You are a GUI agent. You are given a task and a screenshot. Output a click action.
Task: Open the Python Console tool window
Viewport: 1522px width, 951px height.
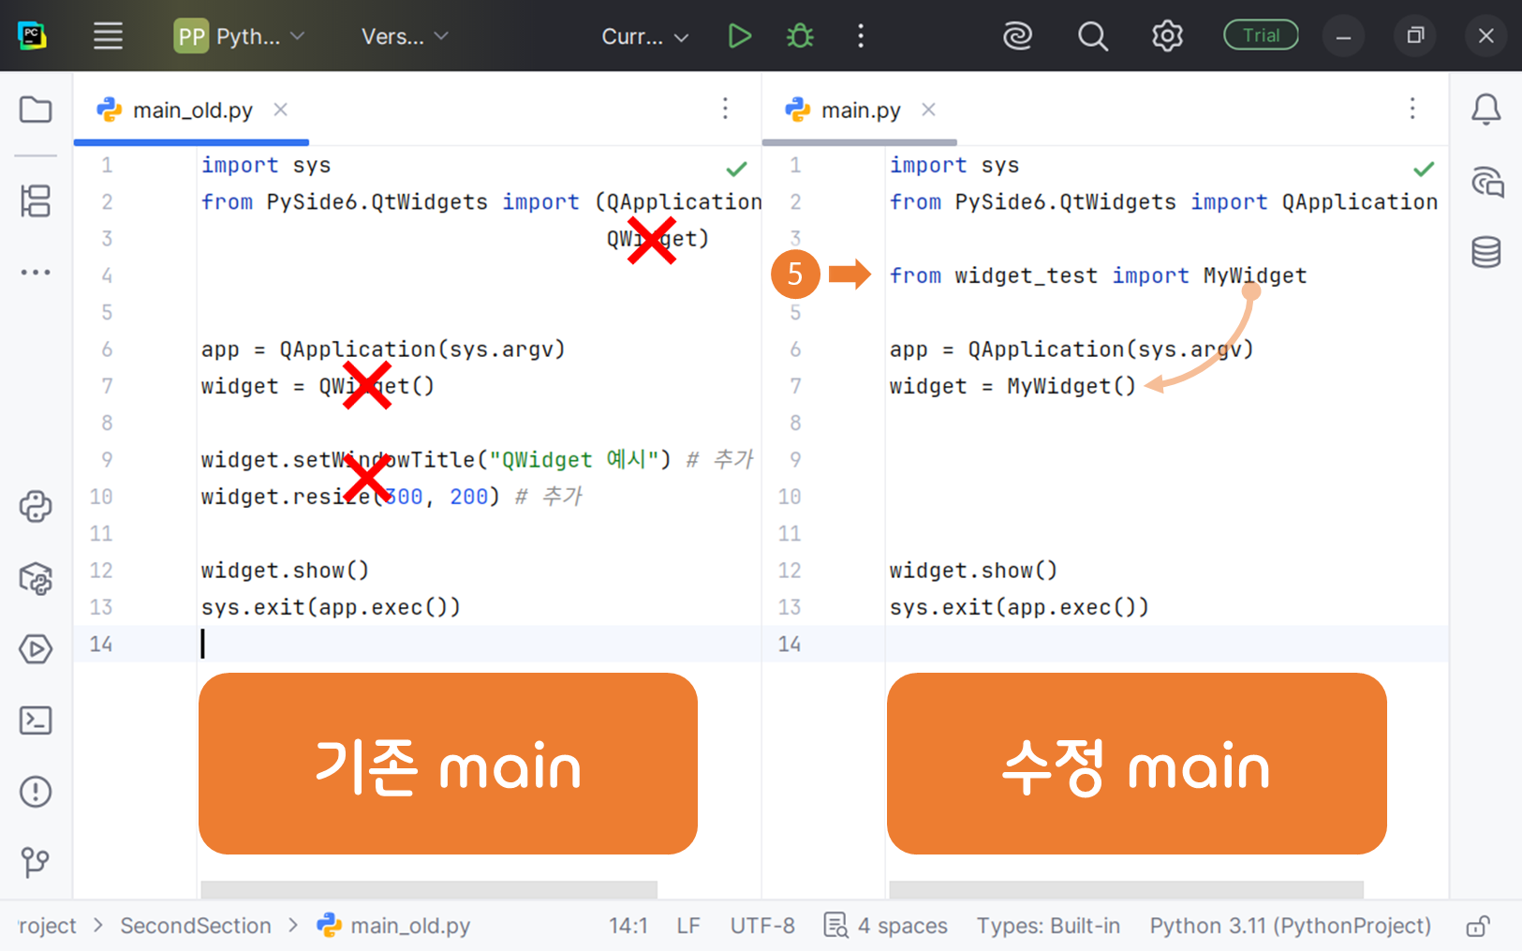click(x=36, y=507)
